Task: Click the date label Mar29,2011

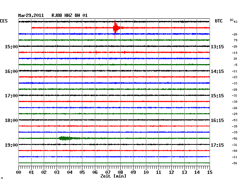Action: (x=31, y=15)
